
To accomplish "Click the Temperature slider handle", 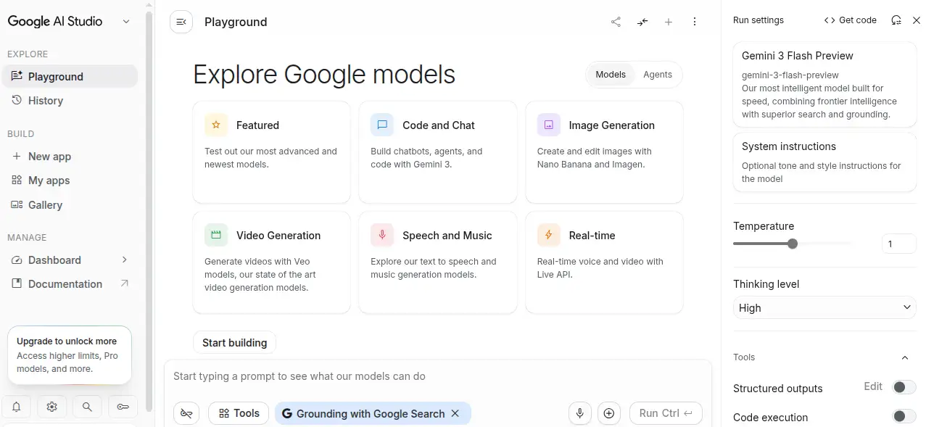I will [793, 244].
